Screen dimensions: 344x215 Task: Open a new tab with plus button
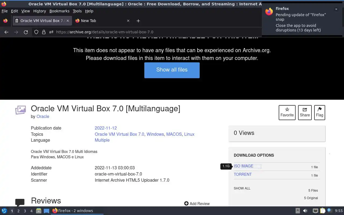(x=138, y=21)
